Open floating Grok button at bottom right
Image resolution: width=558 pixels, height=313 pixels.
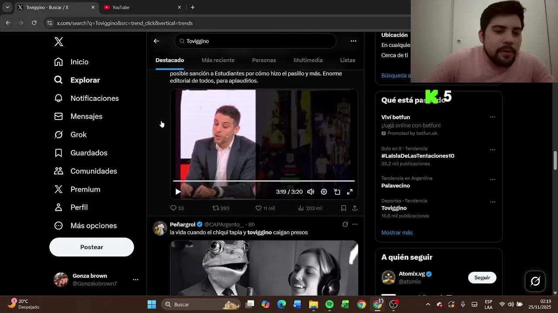535,281
